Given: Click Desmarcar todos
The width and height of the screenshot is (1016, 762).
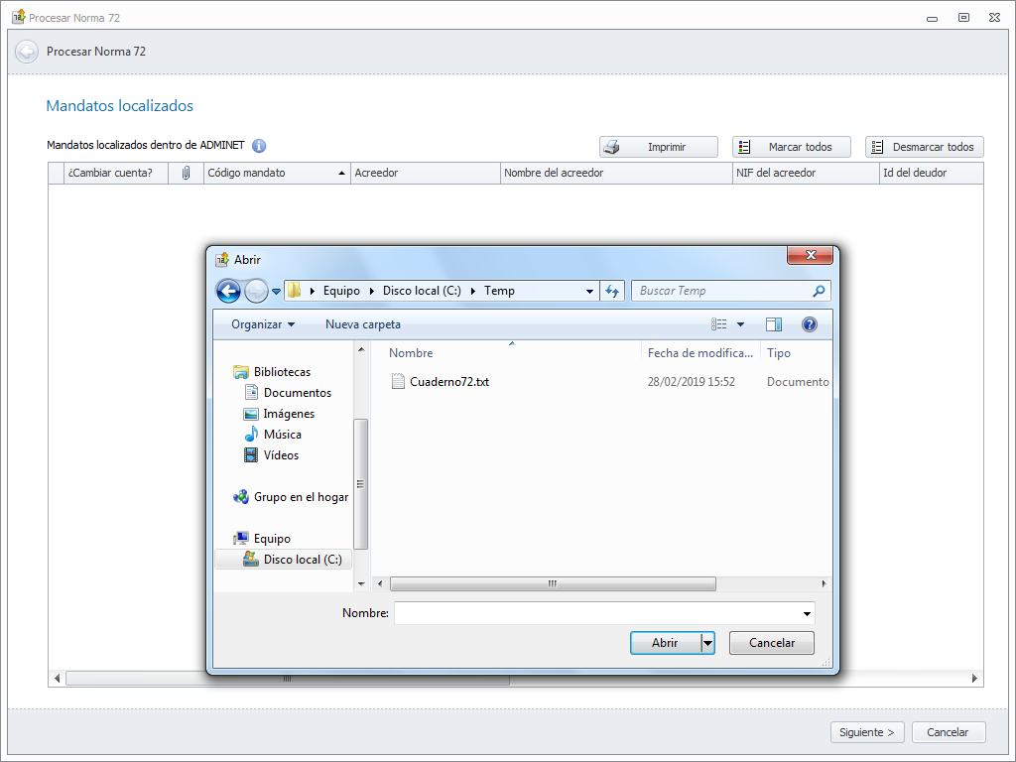Looking at the screenshot, I should pyautogui.click(x=924, y=147).
